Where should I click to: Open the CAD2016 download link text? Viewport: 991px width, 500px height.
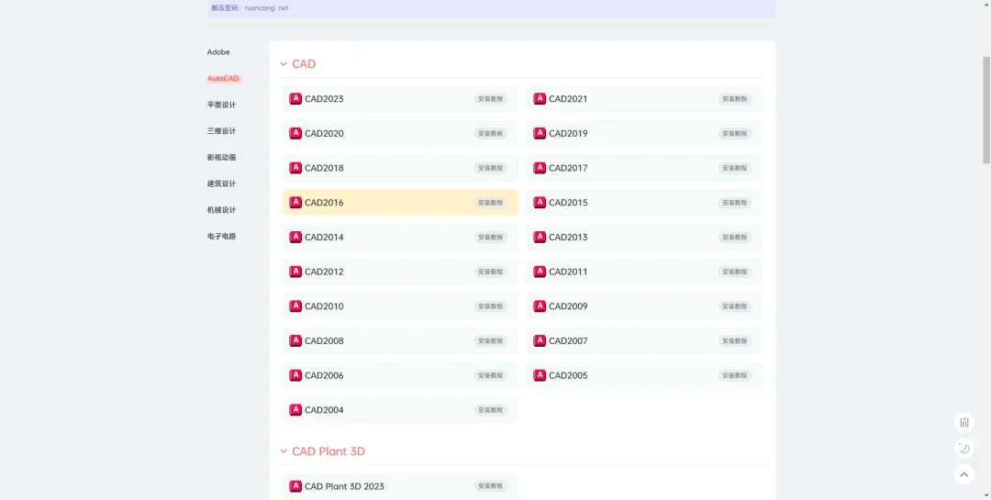pos(324,203)
